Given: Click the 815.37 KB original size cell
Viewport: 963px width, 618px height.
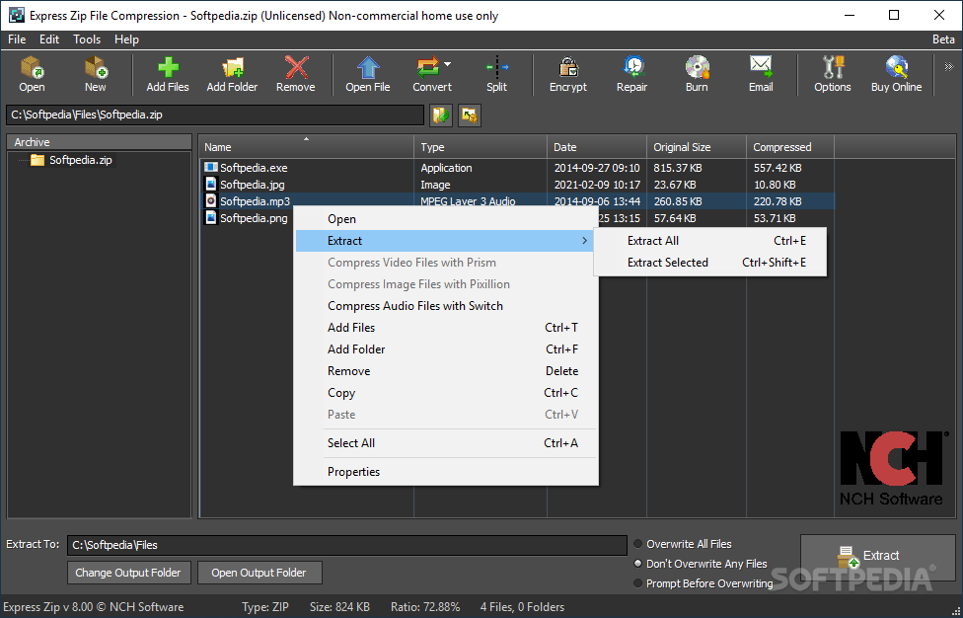Looking at the screenshot, I should click(x=678, y=168).
